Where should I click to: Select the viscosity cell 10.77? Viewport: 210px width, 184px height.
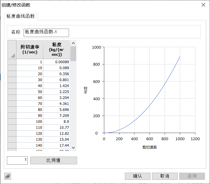[56, 128]
